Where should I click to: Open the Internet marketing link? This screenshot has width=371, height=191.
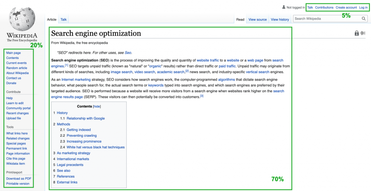pyautogui.click(x=76, y=80)
